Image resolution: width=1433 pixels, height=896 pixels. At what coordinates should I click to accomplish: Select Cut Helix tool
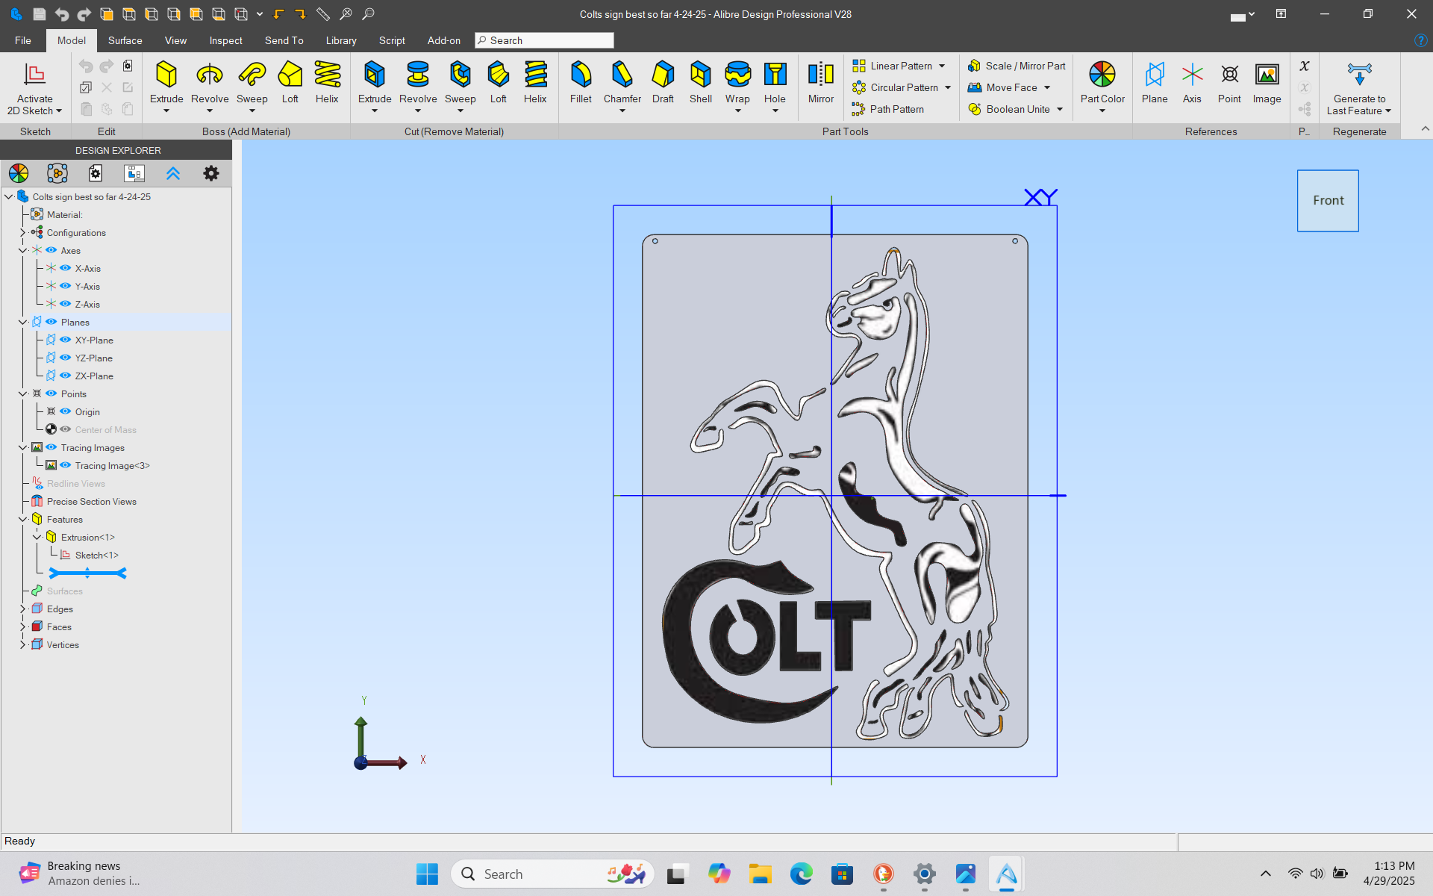point(535,82)
